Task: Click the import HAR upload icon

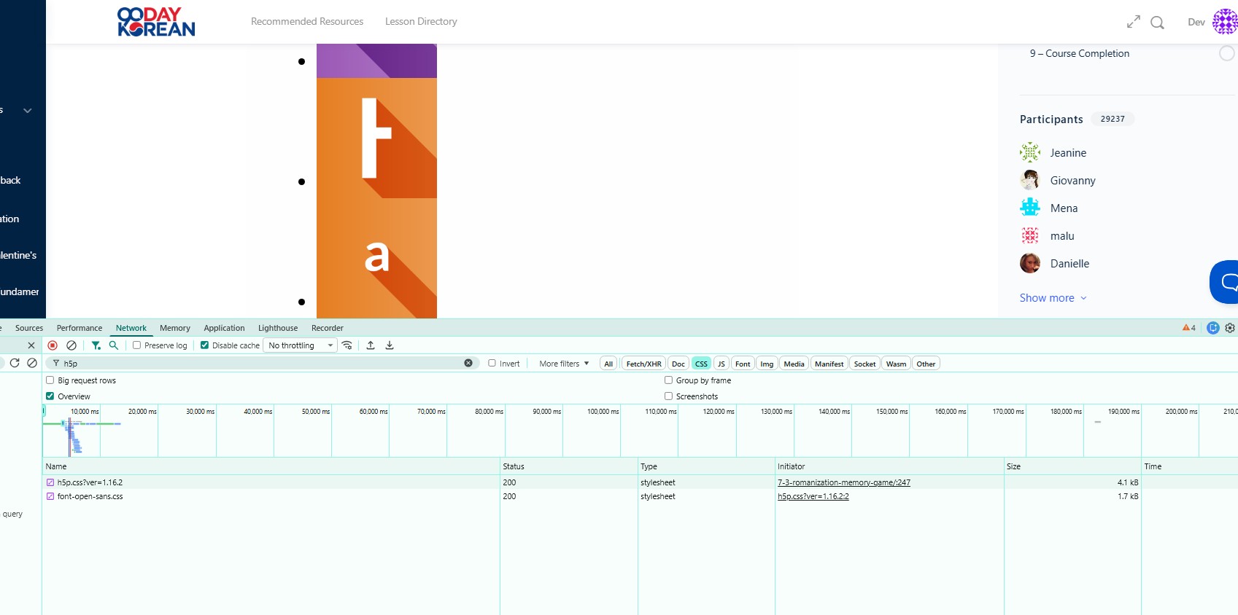Action: (x=371, y=345)
